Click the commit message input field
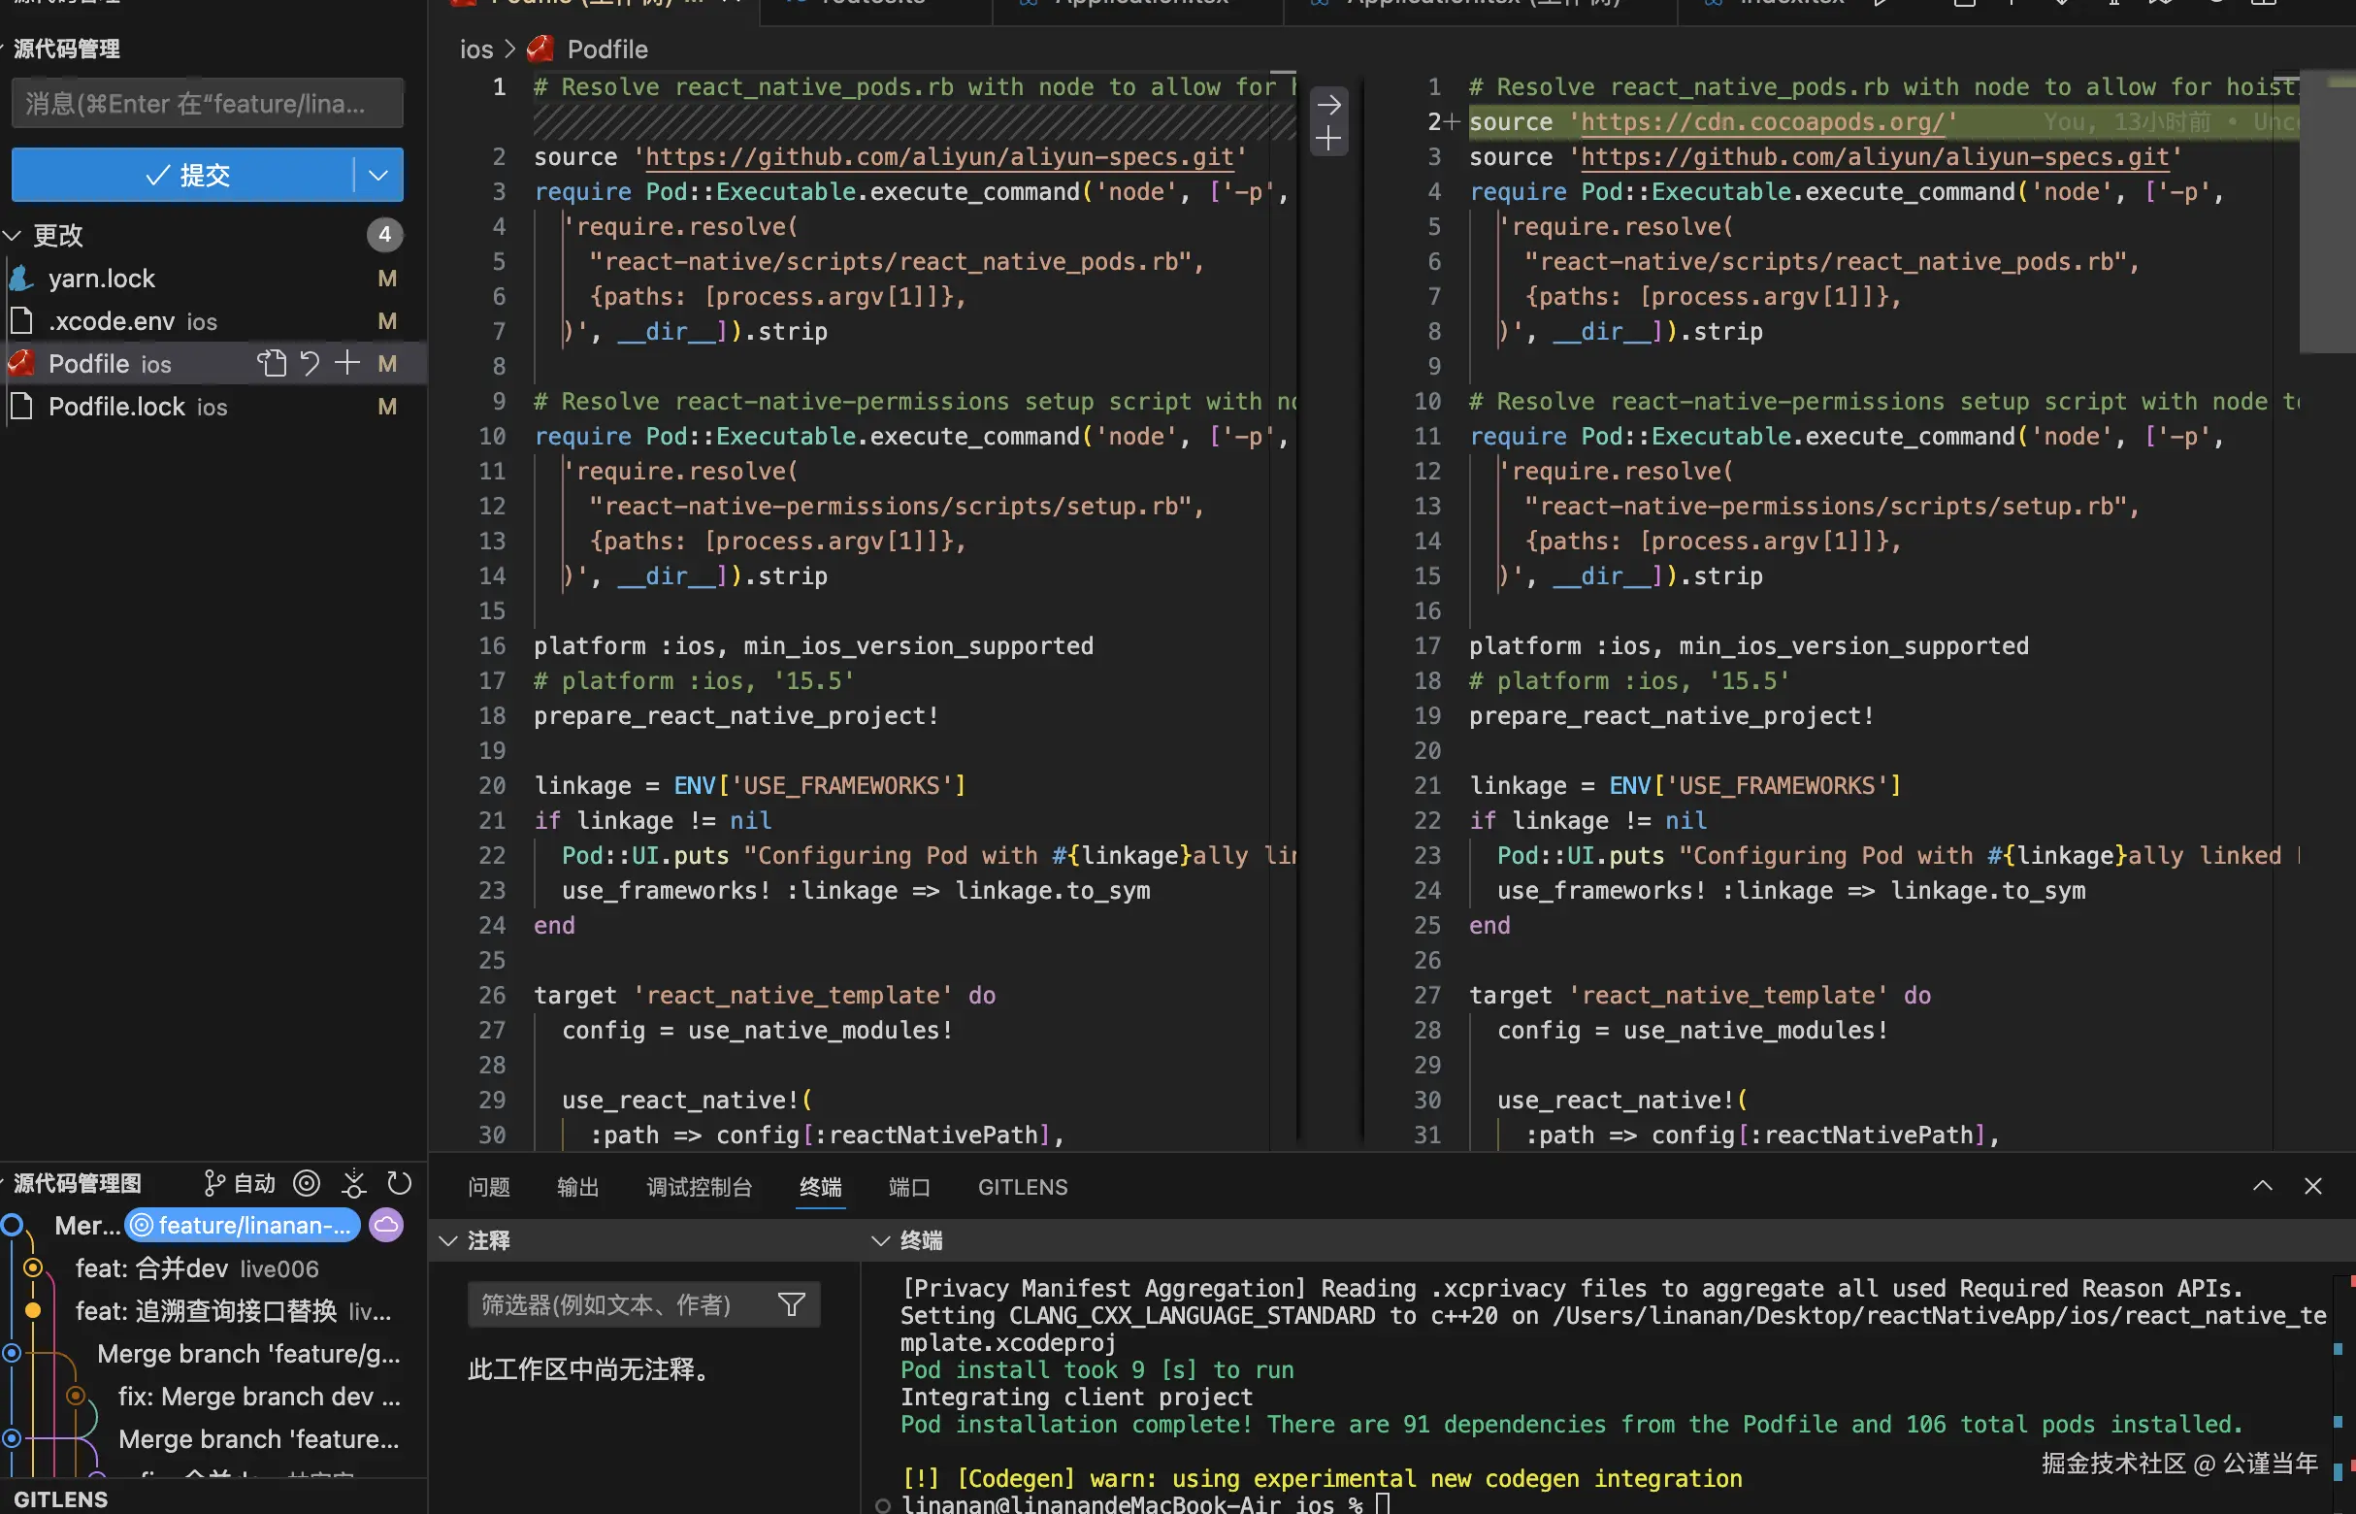Viewport: 2356px width, 1514px height. 207,103
